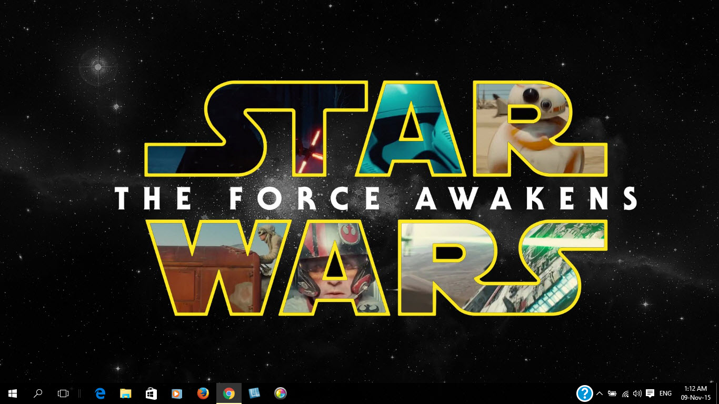Open the volume speaker icon
This screenshot has height=404, width=719.
pyautogui.click(x=637, y=393)
